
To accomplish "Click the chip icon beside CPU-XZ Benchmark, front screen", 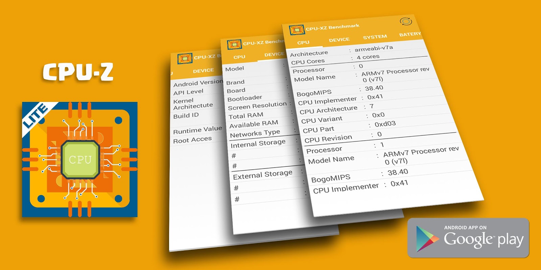I will pos(297,30).
